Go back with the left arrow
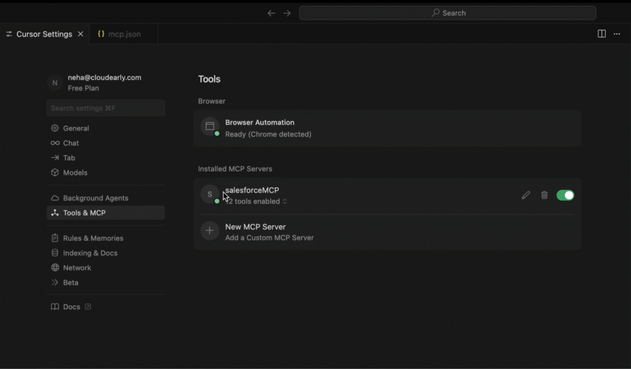 click(x=271, y=13)
